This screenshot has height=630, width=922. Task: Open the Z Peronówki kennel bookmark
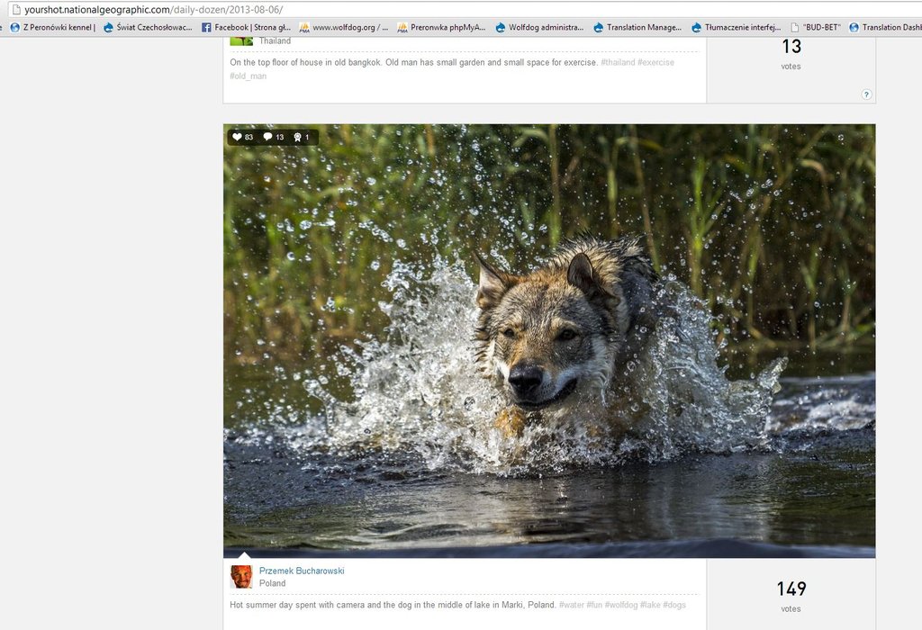pos(54,27)
